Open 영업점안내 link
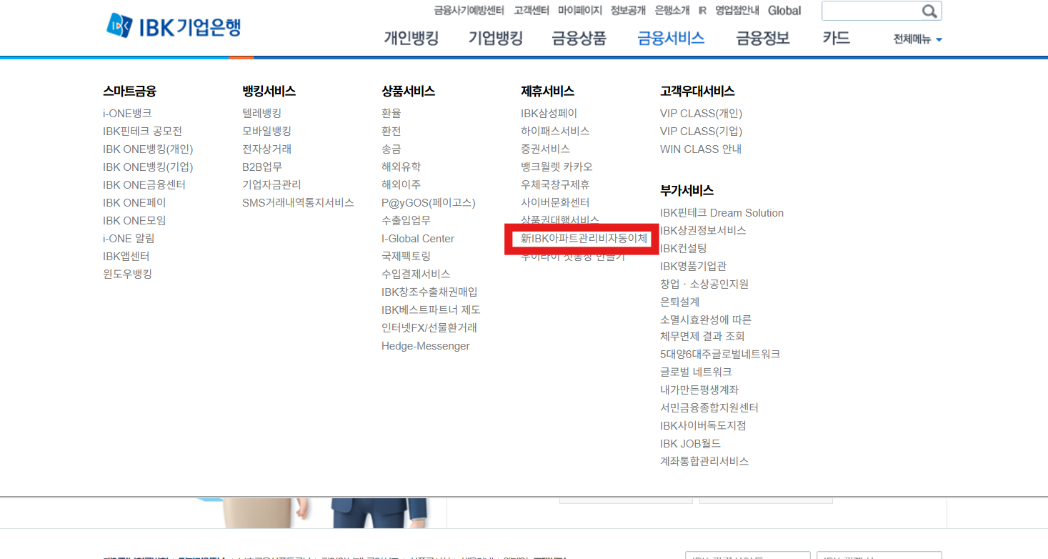1048x559 pixels. click(x=737, y=11)
